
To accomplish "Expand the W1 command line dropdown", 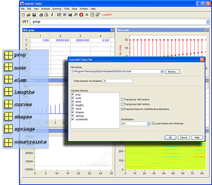I will click(x=208, y=22).
